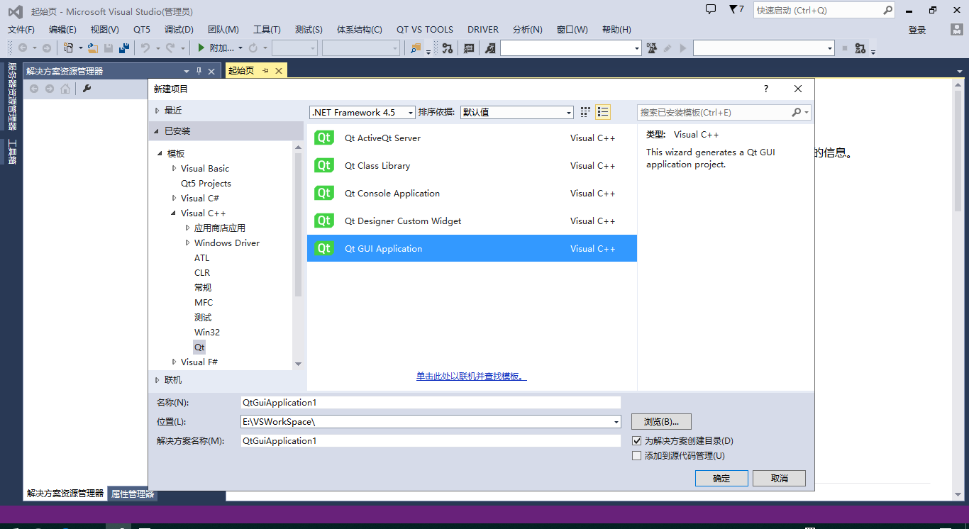The width and height of the screenshot is (969, 529).
Task: Open the .NET Framework 4.5 dropdown
Action: click(x=411, y=112)
